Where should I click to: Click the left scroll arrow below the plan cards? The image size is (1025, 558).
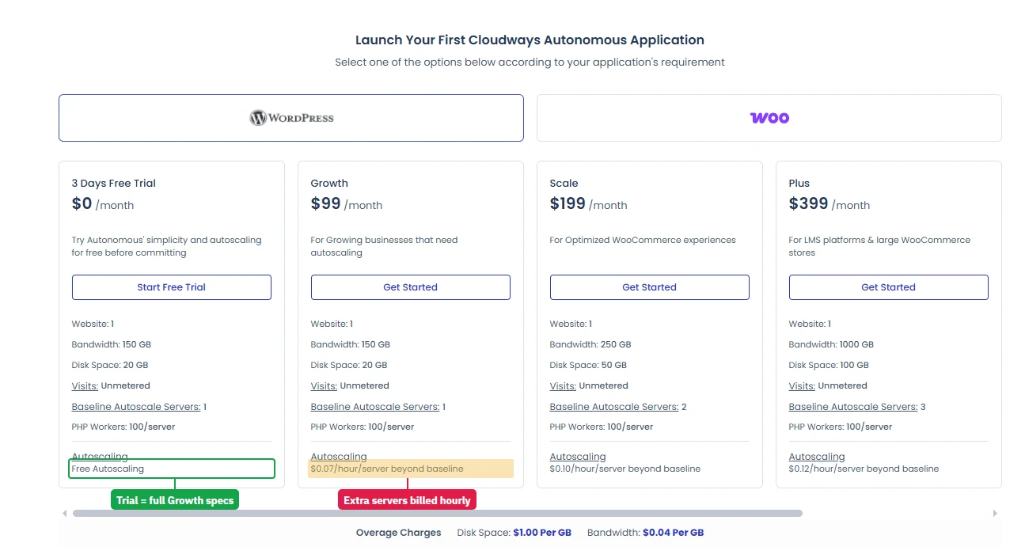pos(65,513)
